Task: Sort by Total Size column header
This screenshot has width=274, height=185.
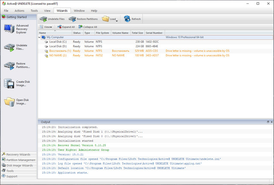Action: 137,32
